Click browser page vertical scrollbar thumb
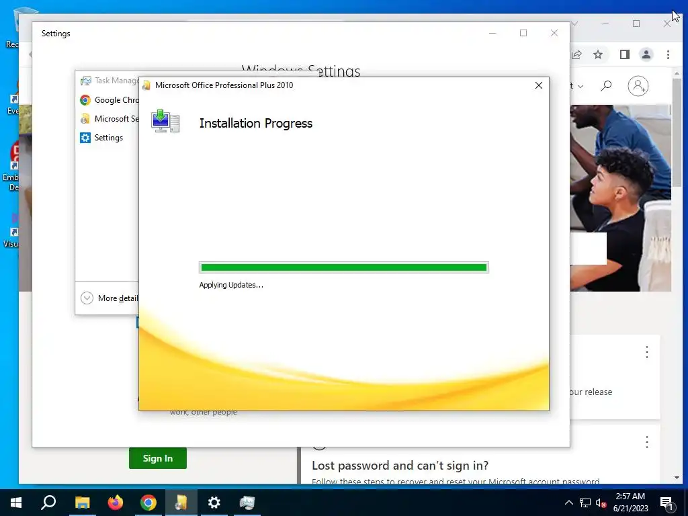 coord(677,132)
